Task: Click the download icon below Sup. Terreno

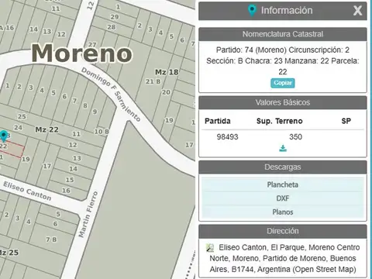Action: pos(283,149)
